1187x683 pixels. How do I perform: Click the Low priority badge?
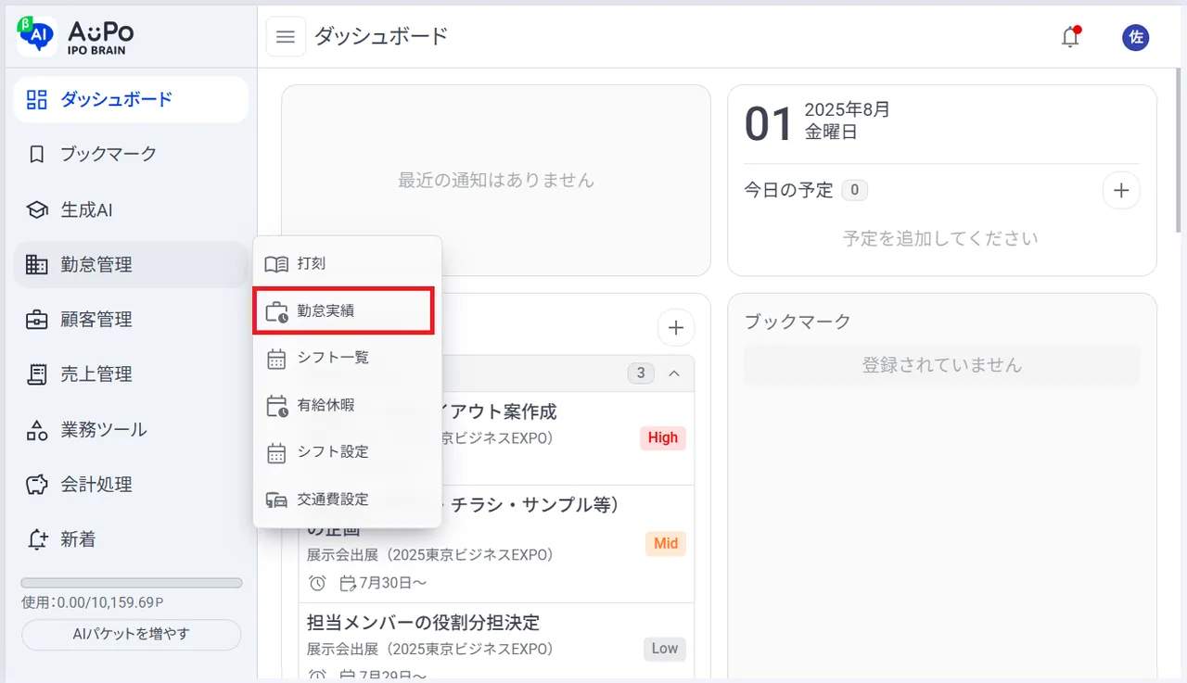665,649
